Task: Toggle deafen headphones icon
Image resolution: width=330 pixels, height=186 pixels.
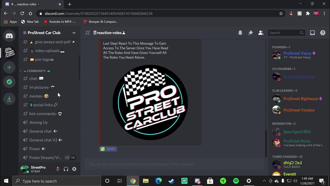Action: click(66, 169)
